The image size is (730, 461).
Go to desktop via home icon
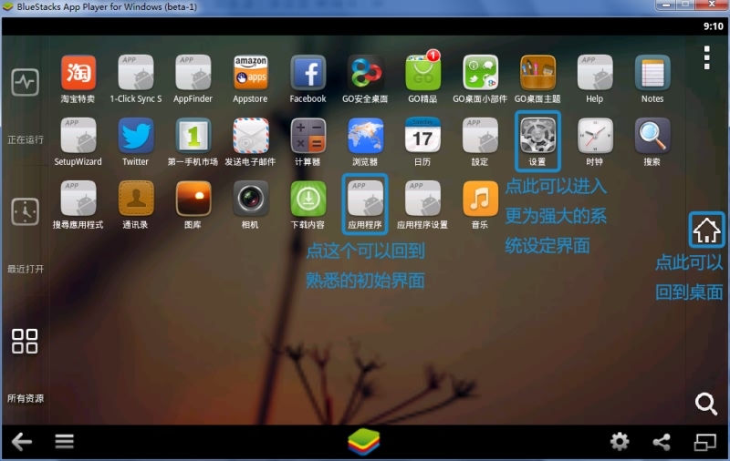click(706, 230)
